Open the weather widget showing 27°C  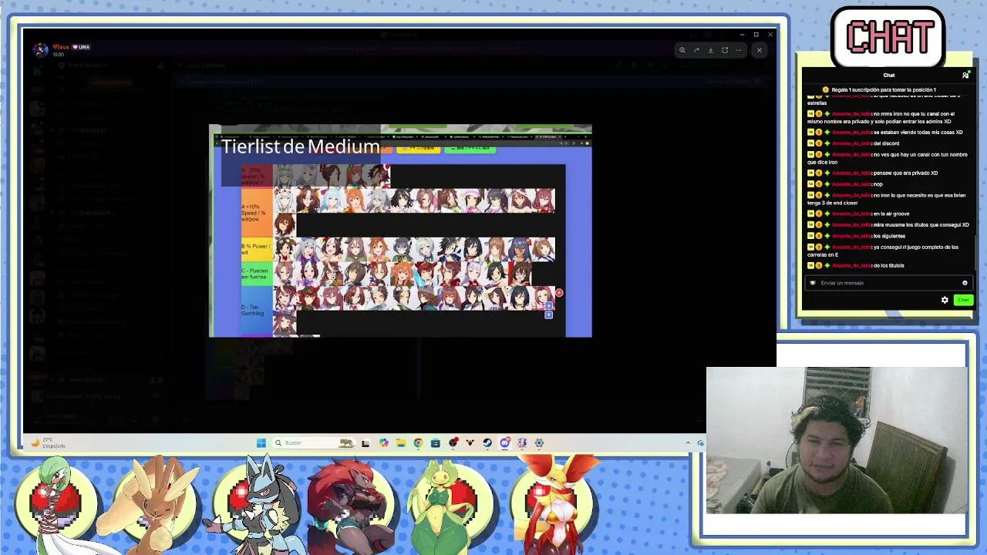(46, 442)
